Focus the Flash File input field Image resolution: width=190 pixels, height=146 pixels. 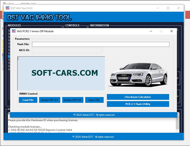(x=101, y=44)
